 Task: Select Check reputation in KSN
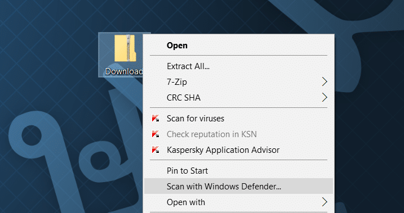[x=238, y=134]
